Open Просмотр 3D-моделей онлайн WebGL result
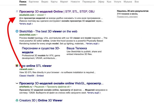154x103 pixels. [x=61, y=83]
